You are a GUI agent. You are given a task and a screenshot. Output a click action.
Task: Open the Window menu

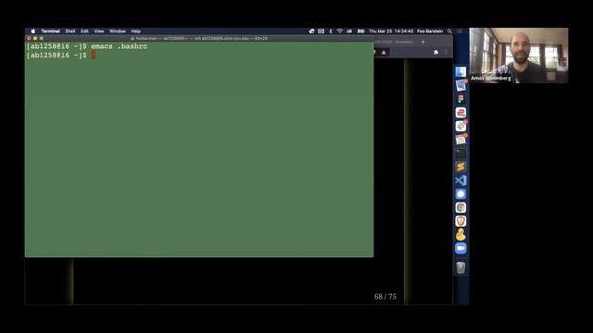tap(118, 31)
